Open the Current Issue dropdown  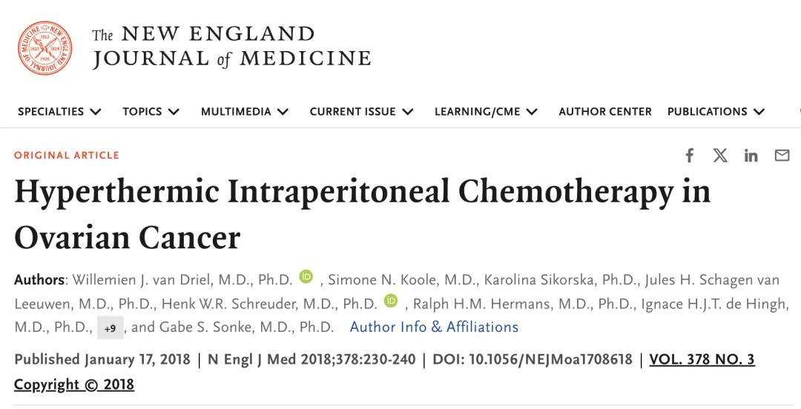(362, 111)
